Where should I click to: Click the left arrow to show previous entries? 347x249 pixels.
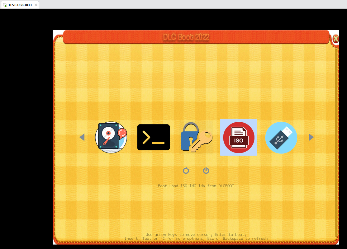tap(82, 137)
